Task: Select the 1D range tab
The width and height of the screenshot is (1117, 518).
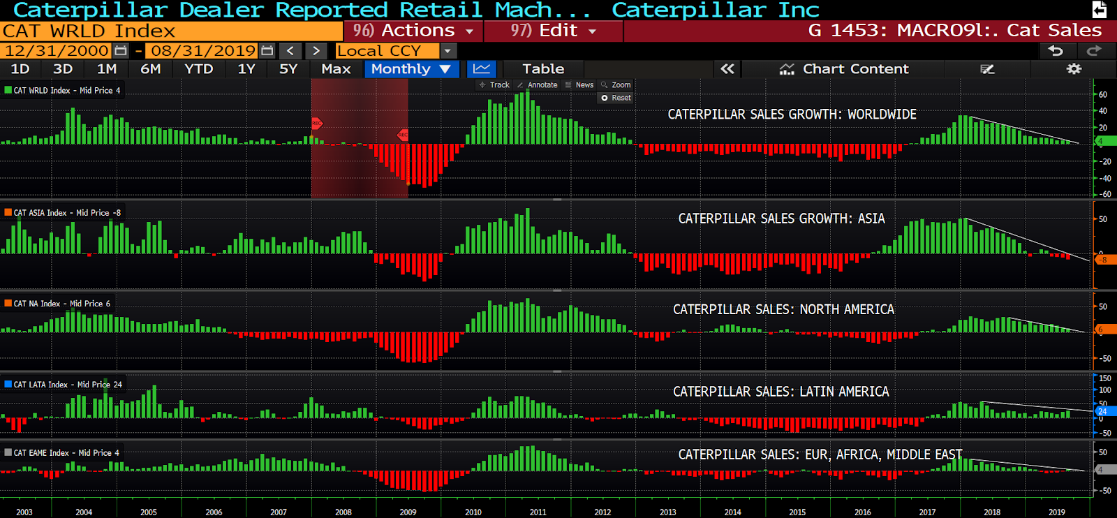Action: click(20, 68)
